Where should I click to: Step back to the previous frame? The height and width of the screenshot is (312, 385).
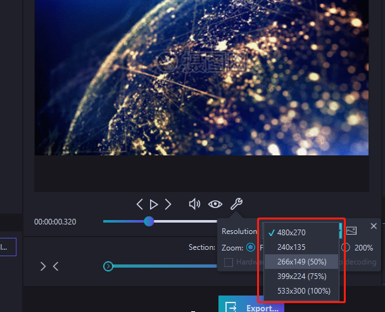click(x=140, y=204)
